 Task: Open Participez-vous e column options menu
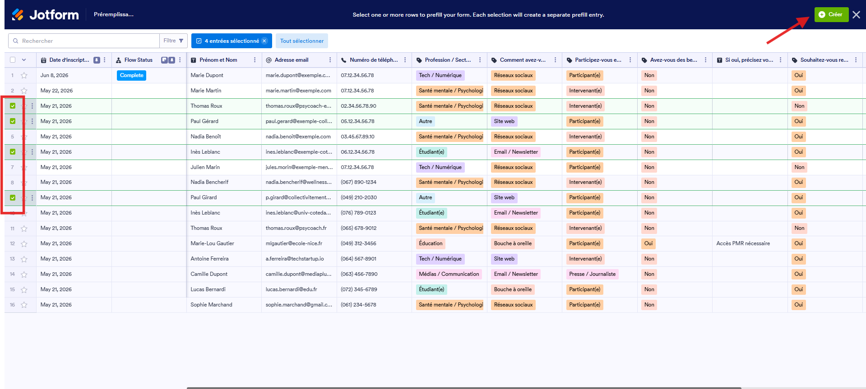[x=630, y=60]
